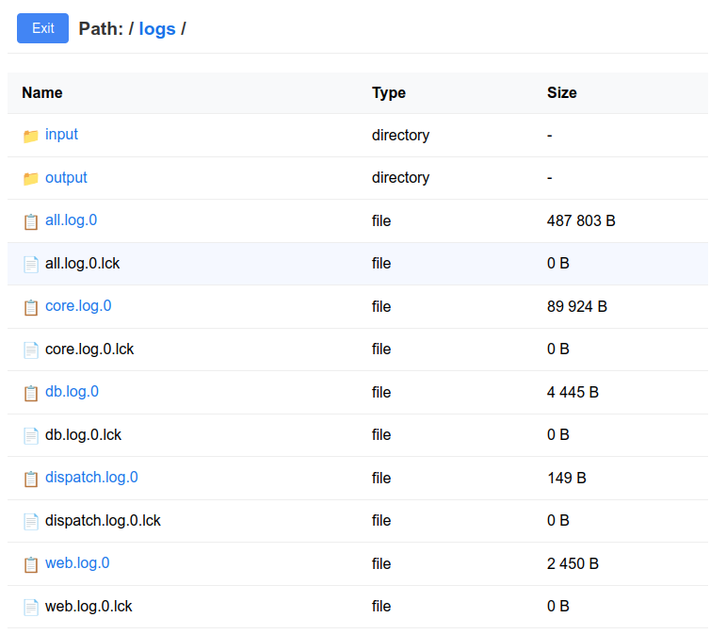This screenshot has width=710, height=634.
Task: Click the clipboard icon next to web.log.0
Action: [x=31, y=564]
